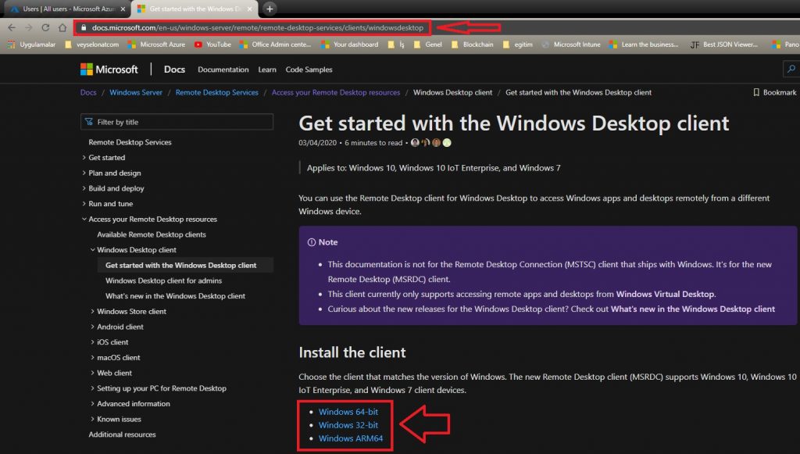Expand the Advanced information node
The image size is (800, 454).
tap(130, 403)
